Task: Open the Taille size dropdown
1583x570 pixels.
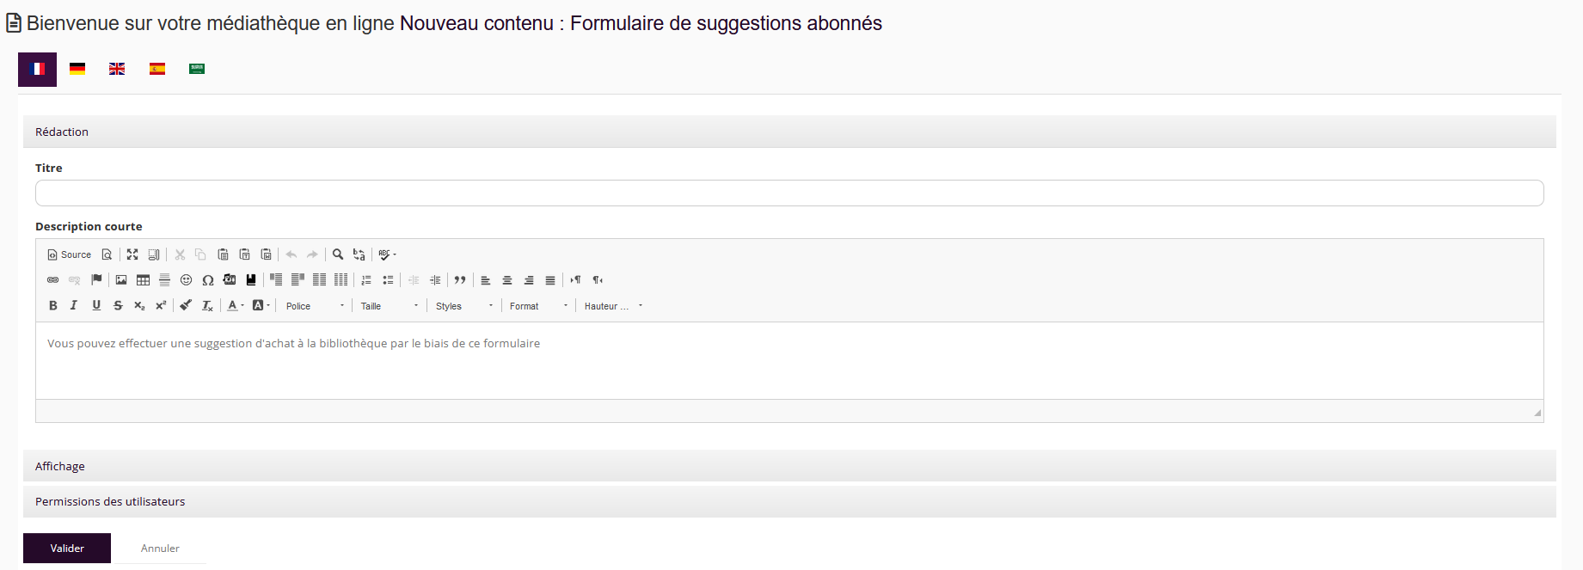Action: point(390,306)
